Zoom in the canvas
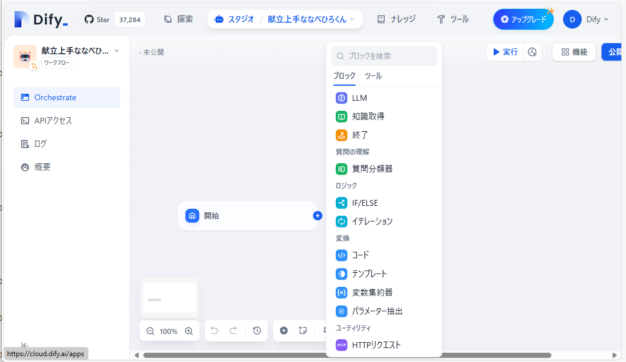This screenshot has width=626, height=362. (189, 331)
